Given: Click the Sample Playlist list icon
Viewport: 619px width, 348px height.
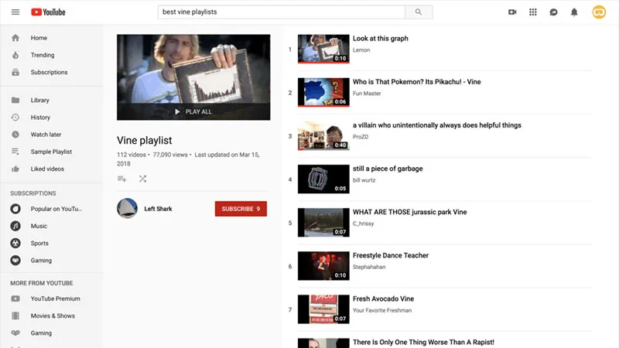Looking at the screenshot, I should (x=15, y=152).
